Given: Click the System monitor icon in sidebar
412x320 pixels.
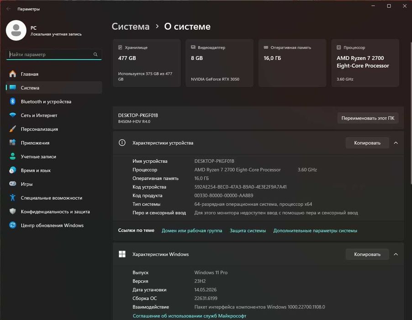Looking at the screenshot, I should [x=13, y=88].
